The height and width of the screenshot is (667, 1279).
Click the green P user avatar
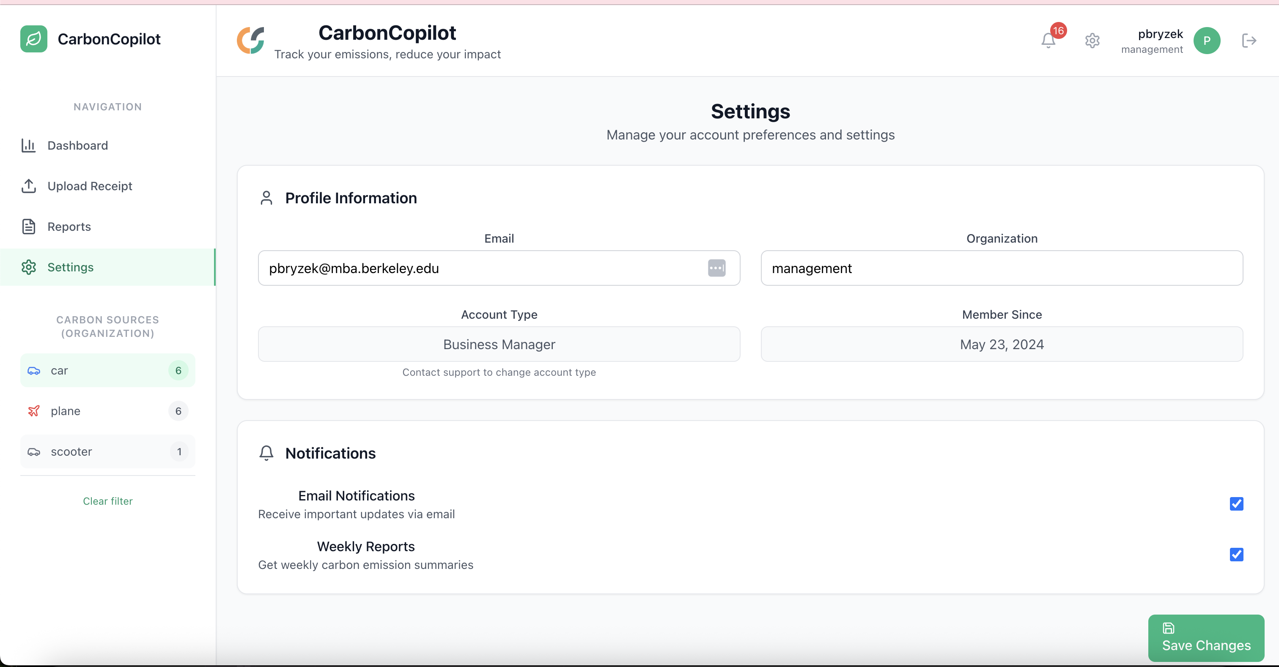(x=1207, y=41)
